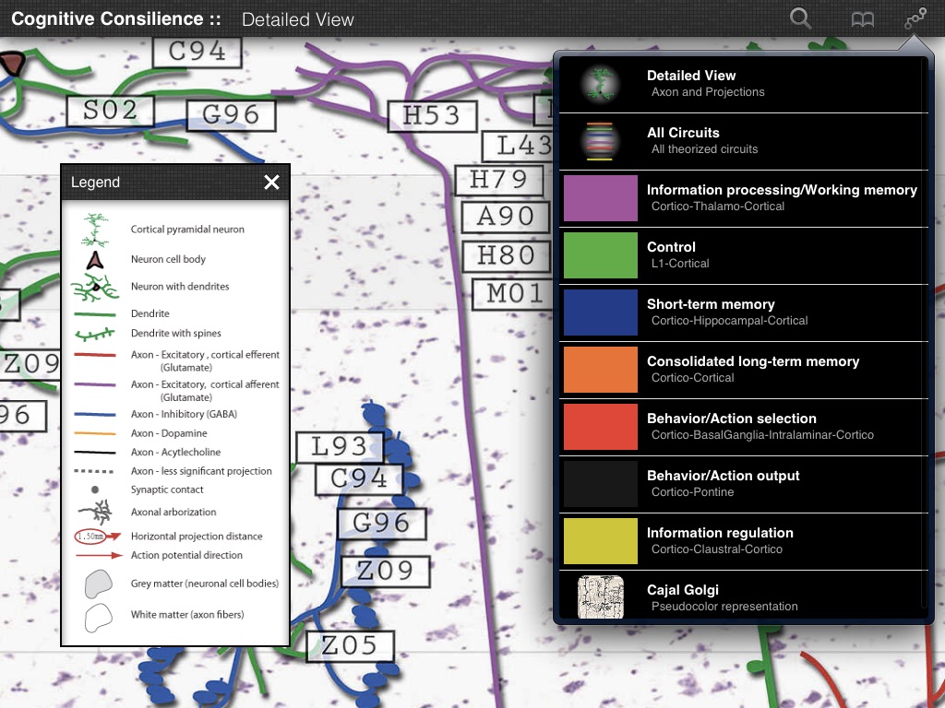Tap the L93 reference label
Screen dimensions: 945x708
pos(340,447)
